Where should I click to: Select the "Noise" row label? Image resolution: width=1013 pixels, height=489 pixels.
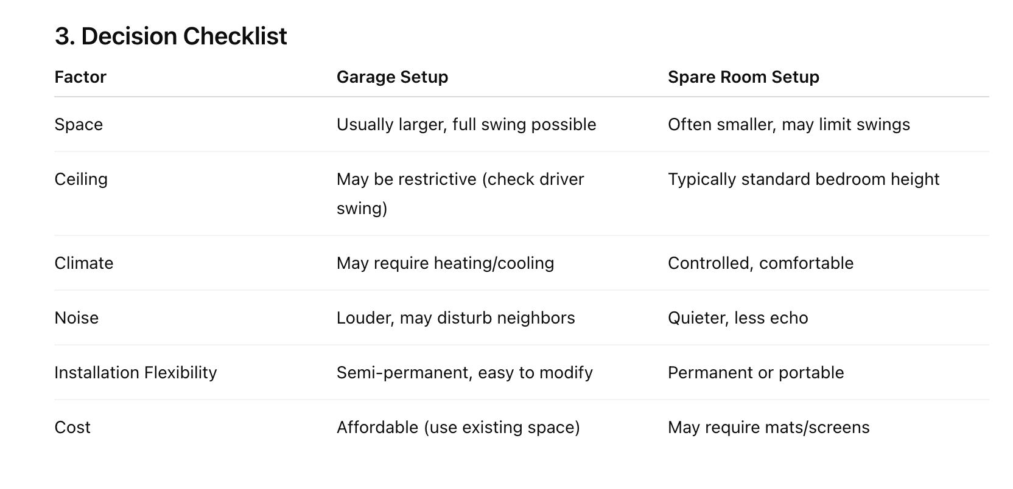(76, 318)
